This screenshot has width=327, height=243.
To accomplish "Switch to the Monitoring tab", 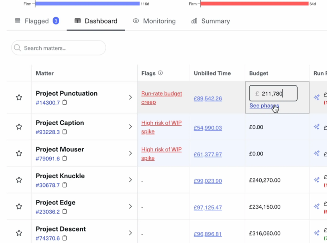I will pyautogui.click(x=154, y=21).
